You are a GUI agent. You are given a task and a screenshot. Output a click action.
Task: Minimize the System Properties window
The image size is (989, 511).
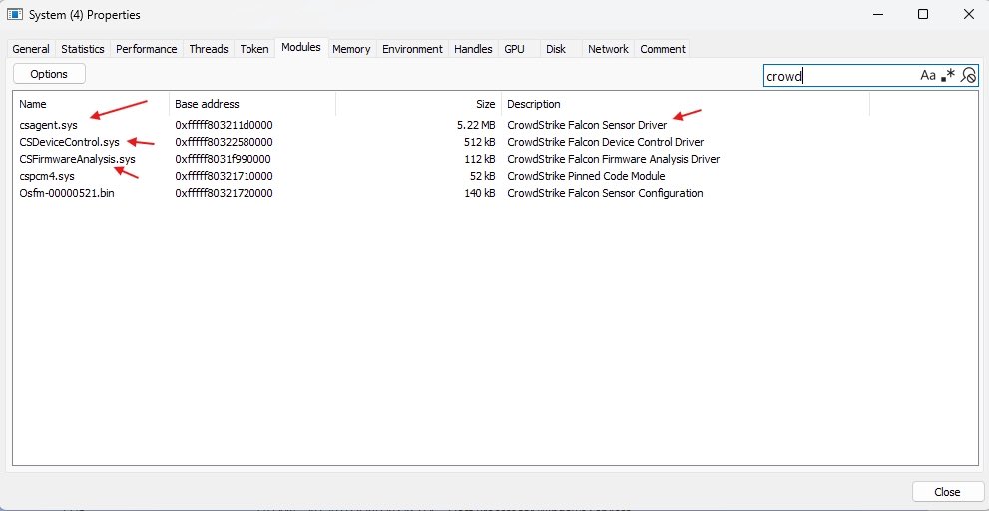(876, 15)
